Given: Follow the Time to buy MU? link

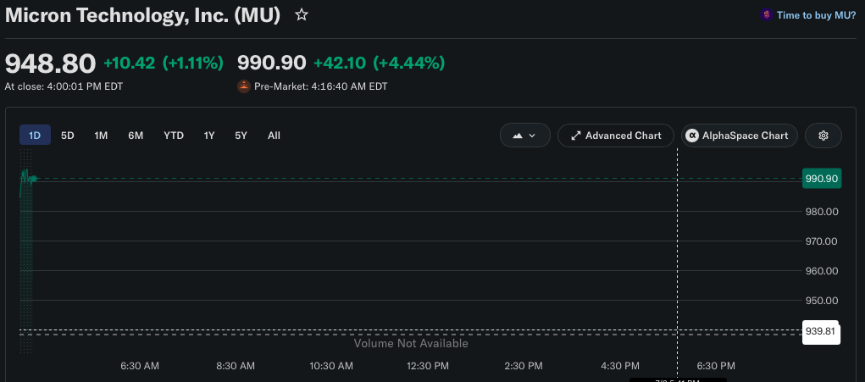Looking at the screenshot, I should 817,15.
